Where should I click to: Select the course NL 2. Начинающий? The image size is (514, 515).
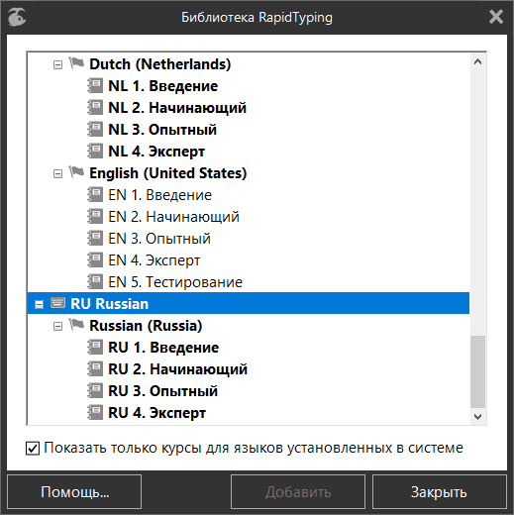(x=177, y=108)
